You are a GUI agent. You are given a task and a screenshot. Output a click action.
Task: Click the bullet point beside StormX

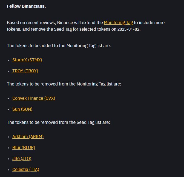(9, 60)
